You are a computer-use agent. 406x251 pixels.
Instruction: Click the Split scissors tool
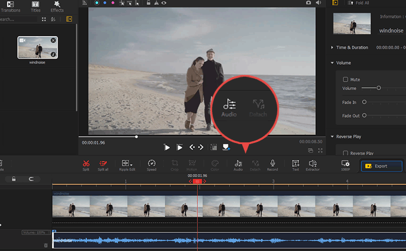tap(86, 163)
